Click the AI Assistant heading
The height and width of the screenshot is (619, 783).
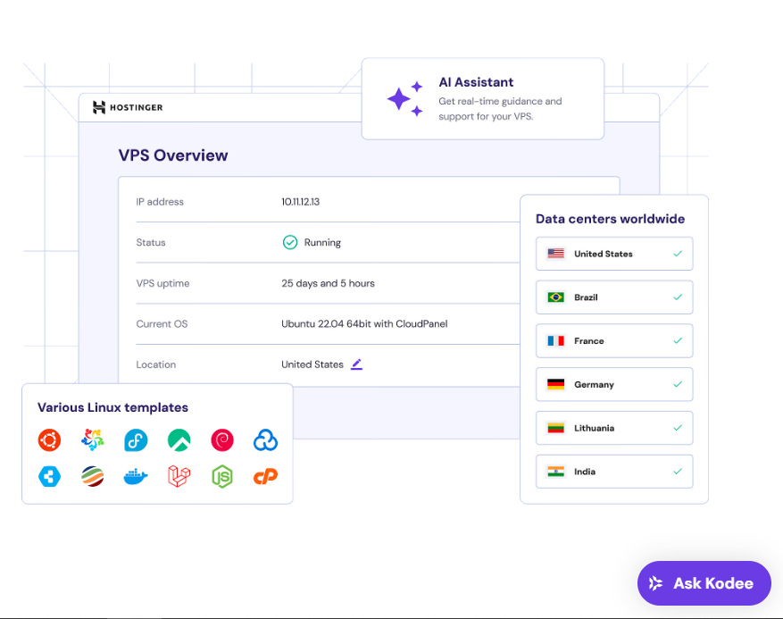476,82
